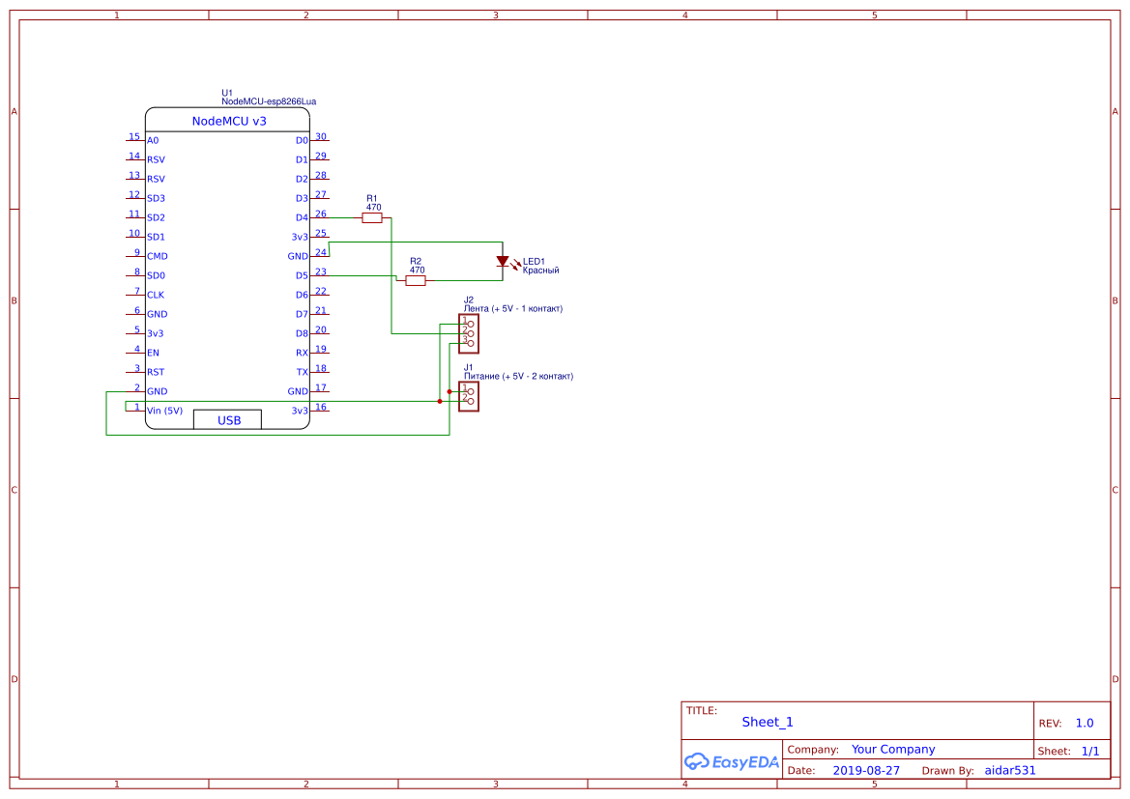The width and height of the screenshot is (1130, 799).
Task: Click the LED1 designator label
Action: point(534,262)
